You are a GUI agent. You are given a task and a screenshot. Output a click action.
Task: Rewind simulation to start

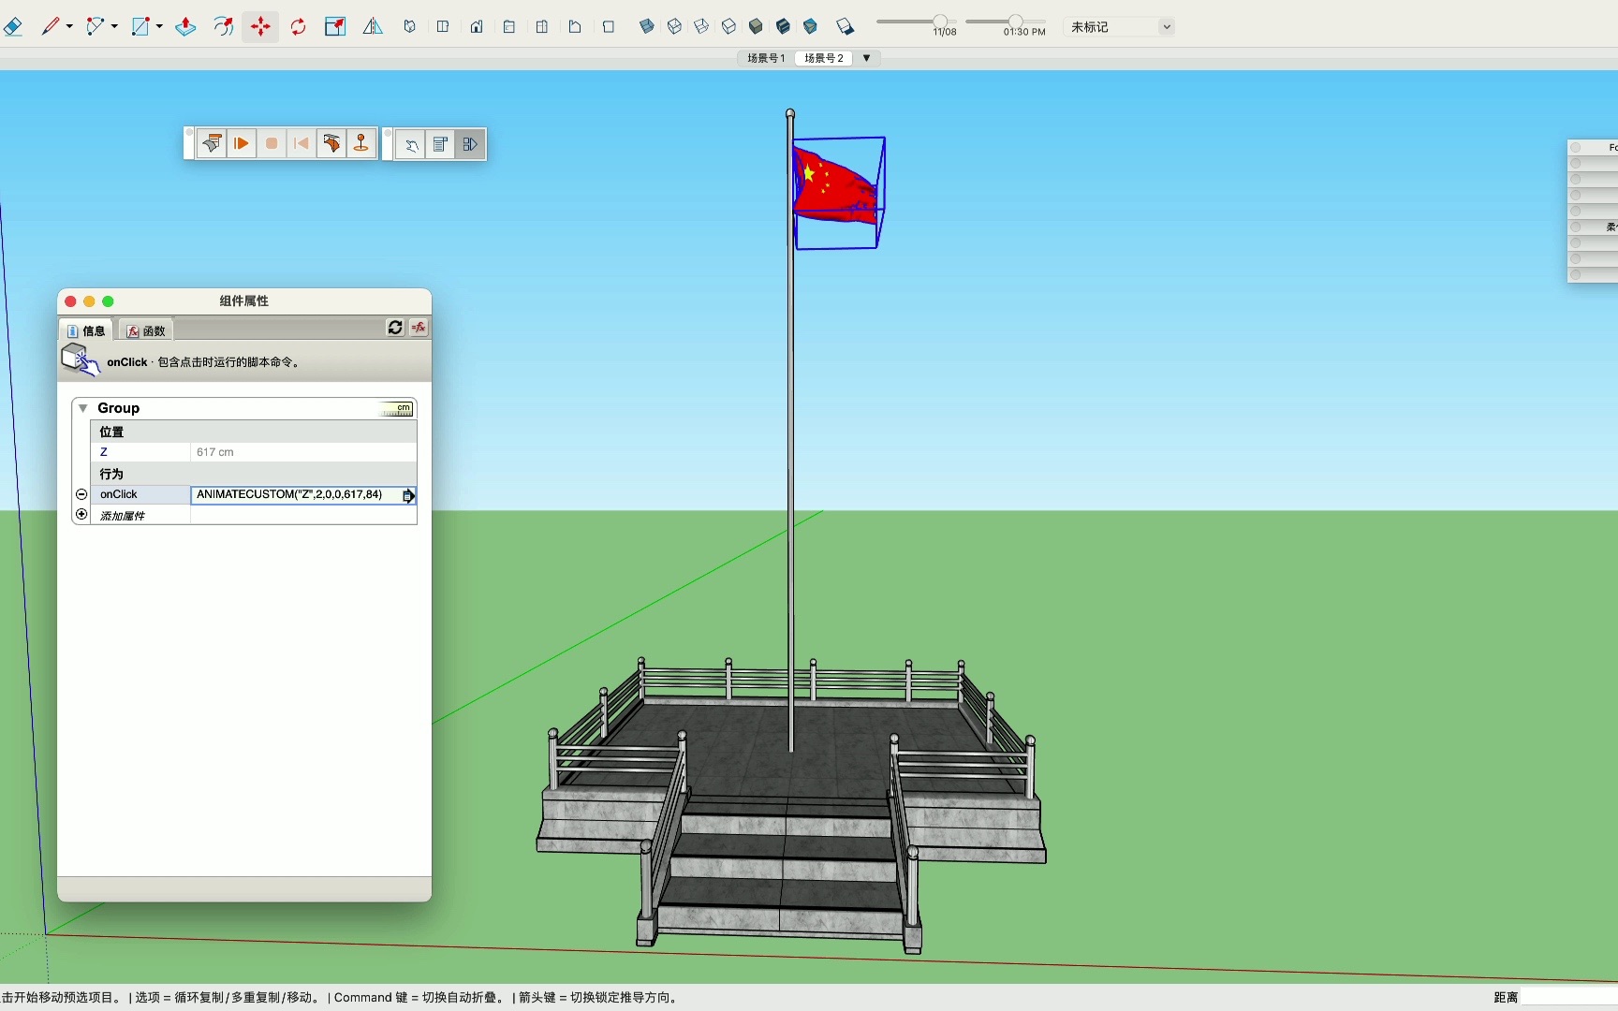coord(302,144)
